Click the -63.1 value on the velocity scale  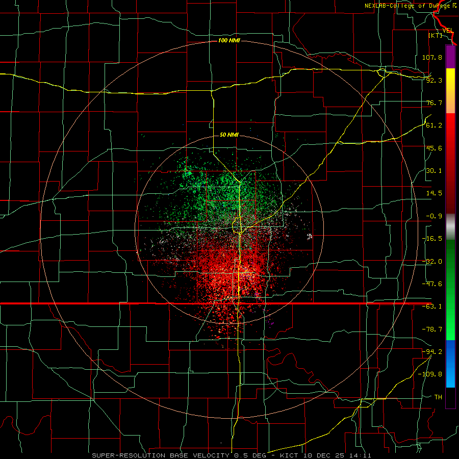[432, 307]
